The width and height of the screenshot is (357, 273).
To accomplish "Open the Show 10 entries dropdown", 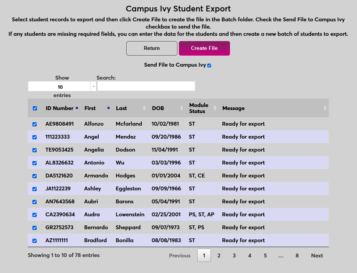I will click(61, 86).
